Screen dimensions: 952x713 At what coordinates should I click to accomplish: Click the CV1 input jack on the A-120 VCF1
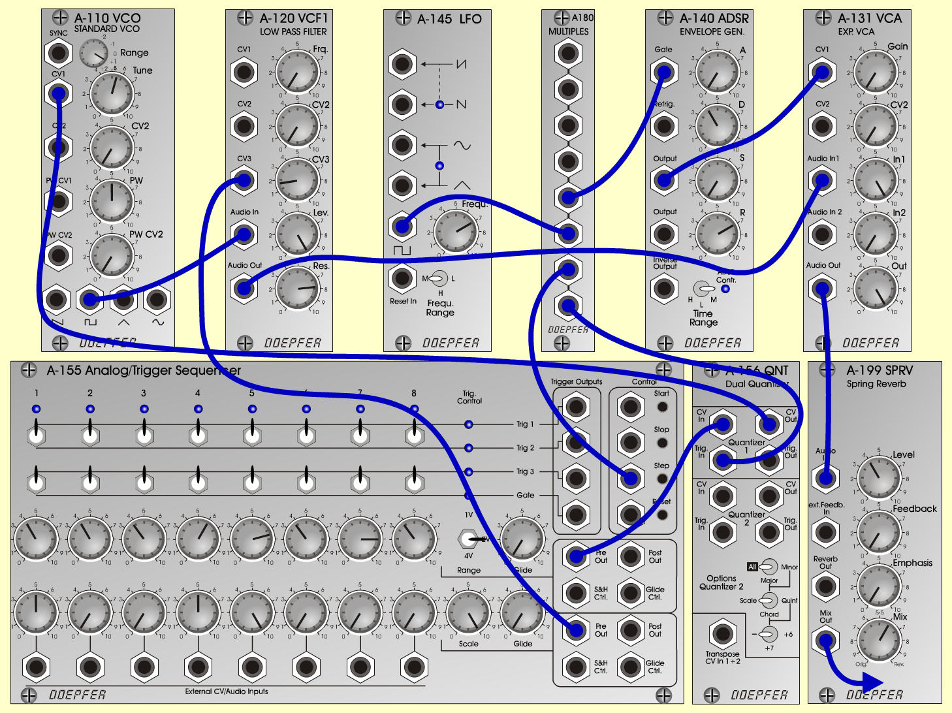pyautogui.click(x=244, y=71)
